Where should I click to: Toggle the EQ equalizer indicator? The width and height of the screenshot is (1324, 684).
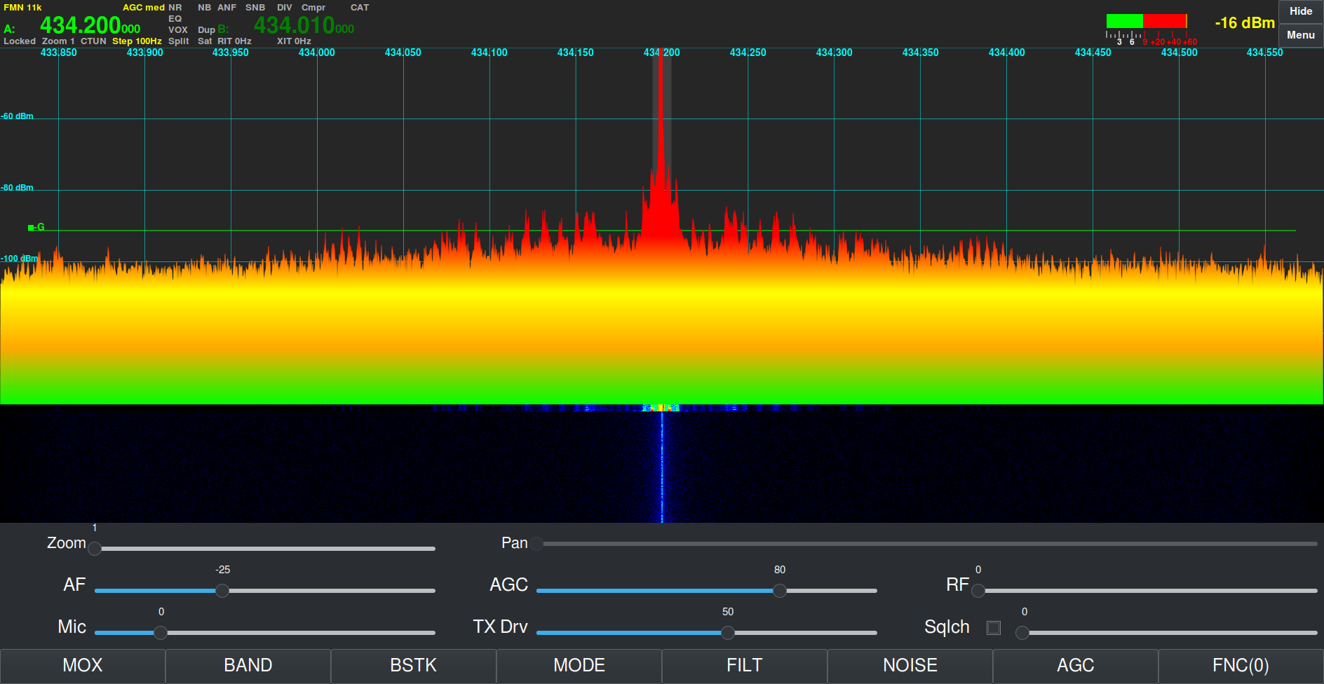(175, 19)
